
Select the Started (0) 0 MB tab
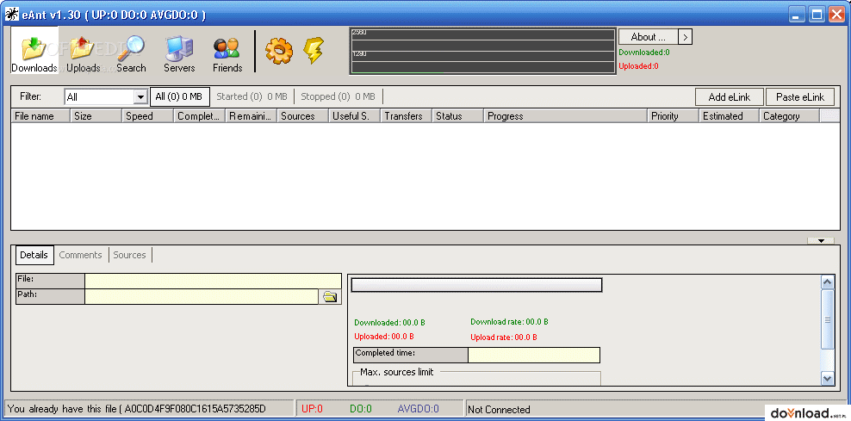point(252,96)
